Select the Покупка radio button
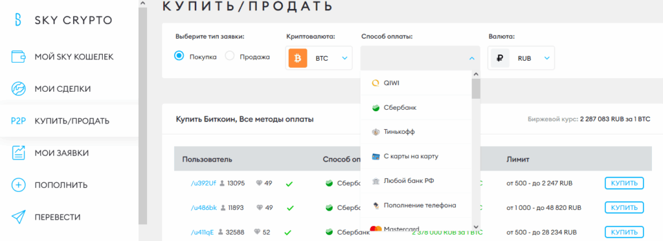The width and height of the screenshot is (663, 241). pos(179,56)
